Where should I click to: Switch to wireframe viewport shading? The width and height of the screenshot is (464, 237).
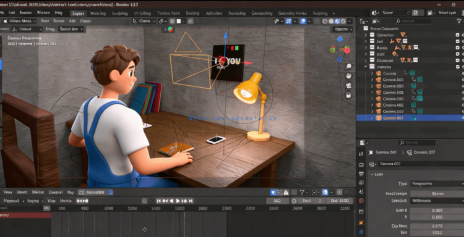325,21
